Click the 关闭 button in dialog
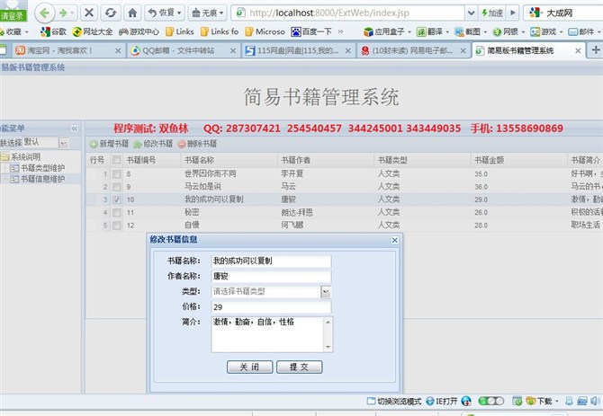This screenshot has width=603, height=416. click(x=249, y=367)
